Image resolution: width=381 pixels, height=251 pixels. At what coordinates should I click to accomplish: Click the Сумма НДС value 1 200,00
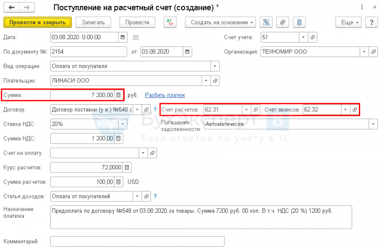click(82, 138)
